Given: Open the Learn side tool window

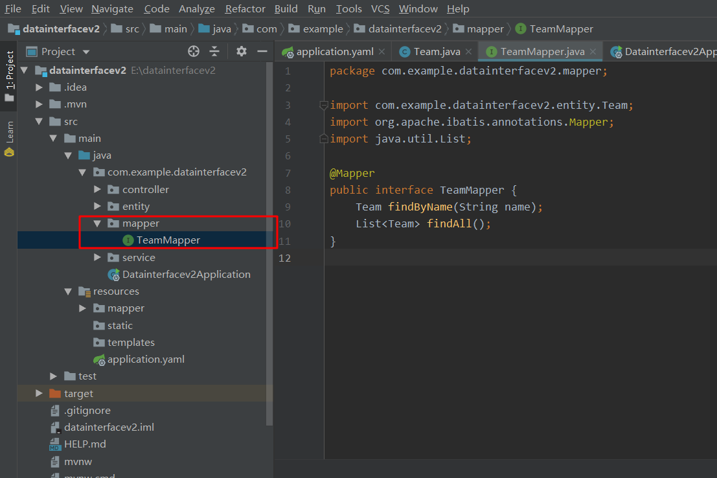Looking at the screenshot, I should [10, 138].
